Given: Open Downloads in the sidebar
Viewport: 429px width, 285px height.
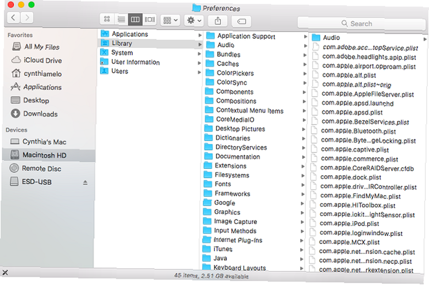Looking at the screenshot, I should (34, 114).
